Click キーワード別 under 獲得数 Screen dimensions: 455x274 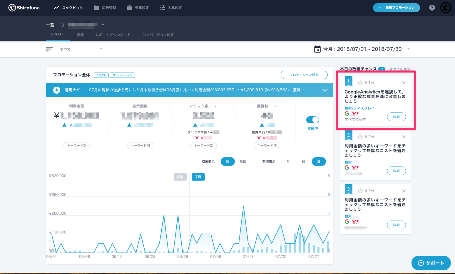pyautogui.click(x=267, y=146)
